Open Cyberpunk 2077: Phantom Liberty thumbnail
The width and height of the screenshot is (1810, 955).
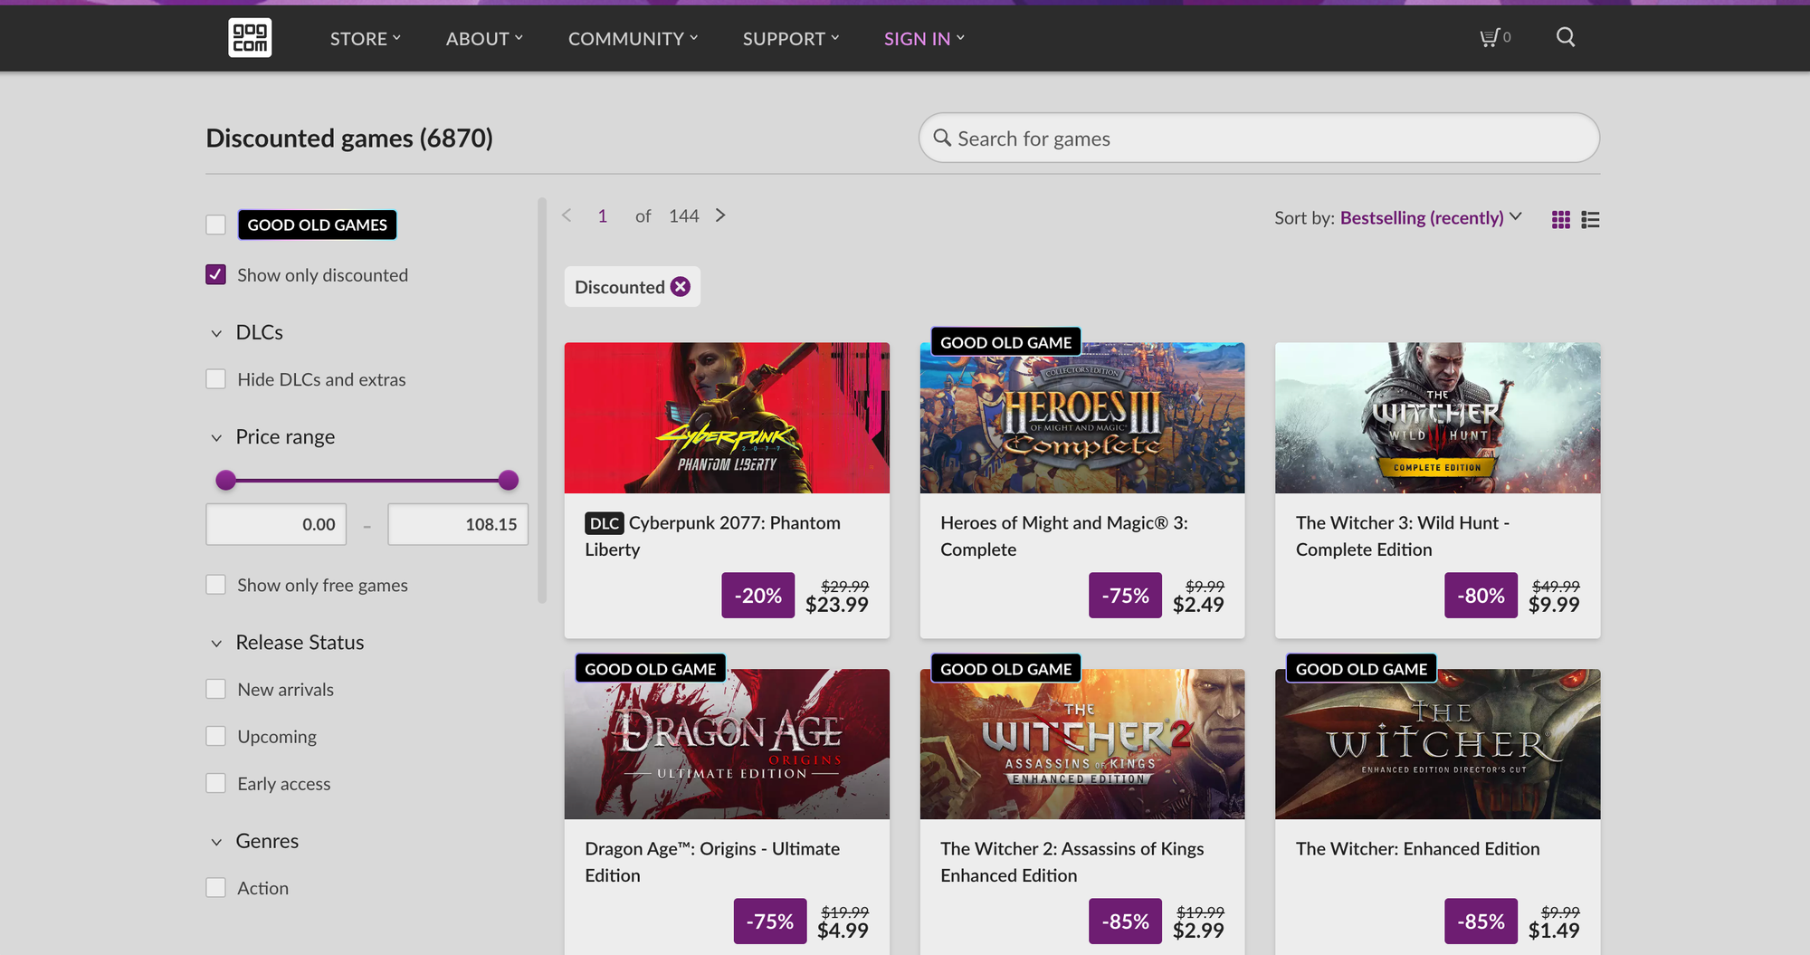click(727, 417)
